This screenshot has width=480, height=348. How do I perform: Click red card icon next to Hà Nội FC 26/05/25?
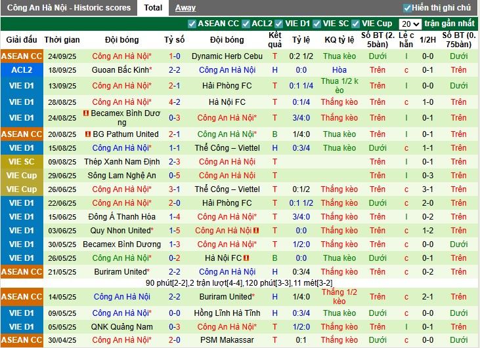[246, 258]
